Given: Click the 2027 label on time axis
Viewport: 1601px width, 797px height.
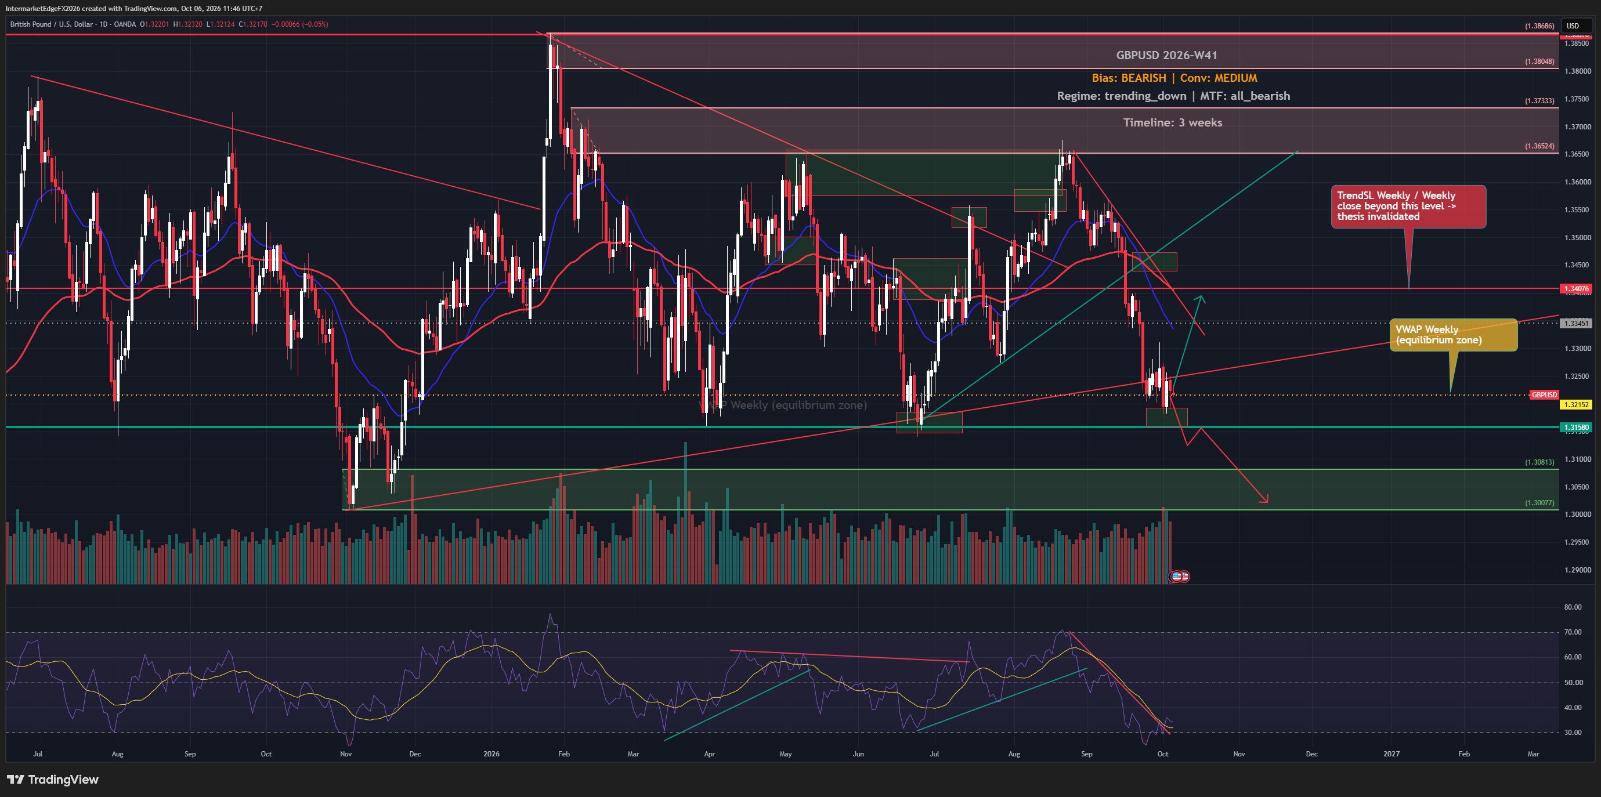Looking at the screenshot, I should (x=1391, y=754).
